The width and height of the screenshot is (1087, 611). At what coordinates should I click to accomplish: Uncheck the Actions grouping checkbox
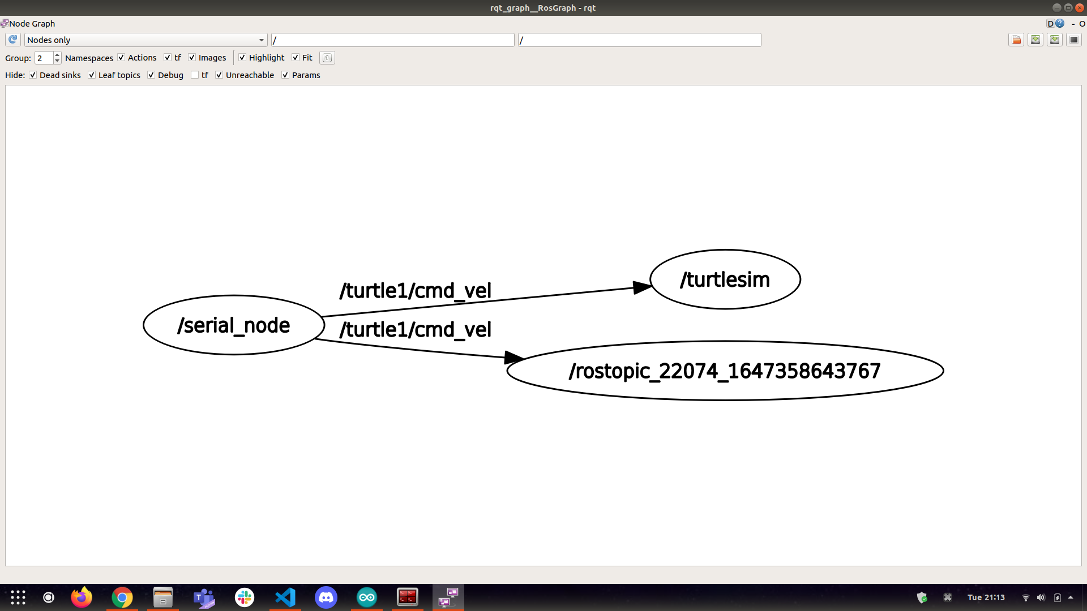point(121,58)
